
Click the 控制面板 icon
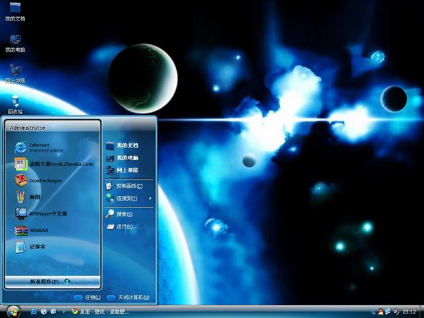[110, 185]
